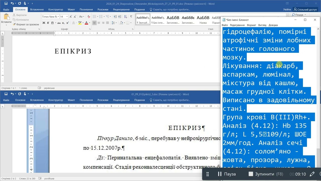Toggle strikethrough abc formatting
Viewport: 321px width, 181px height.
pyautogui.click(x=59, y=23)
